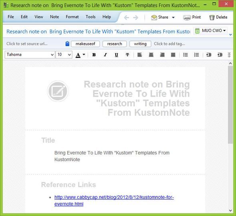The image size is (236, 216).
Task: Click the font color A icon
Action: (x=78, y=55)
